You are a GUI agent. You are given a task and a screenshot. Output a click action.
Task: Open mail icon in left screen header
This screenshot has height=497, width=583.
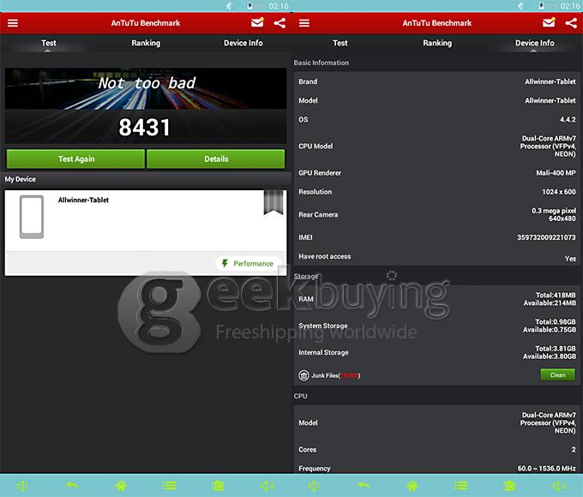point(257,22)
